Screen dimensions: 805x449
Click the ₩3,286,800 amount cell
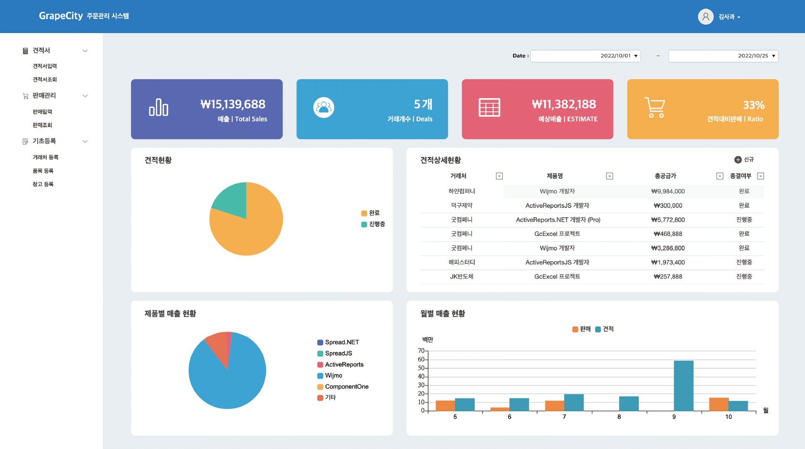pos(668,248)
